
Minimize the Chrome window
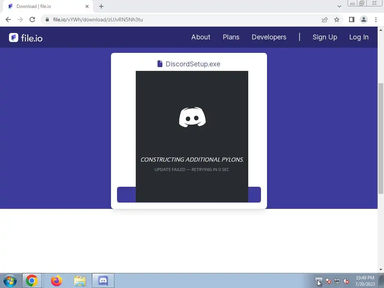point(352,3)
